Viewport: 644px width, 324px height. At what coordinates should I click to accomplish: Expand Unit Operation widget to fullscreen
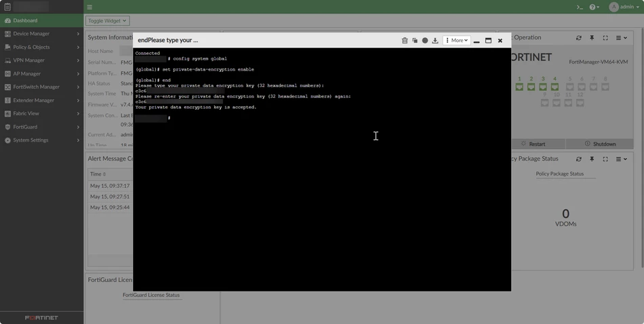pyautogui.click(x=605, y=38)
